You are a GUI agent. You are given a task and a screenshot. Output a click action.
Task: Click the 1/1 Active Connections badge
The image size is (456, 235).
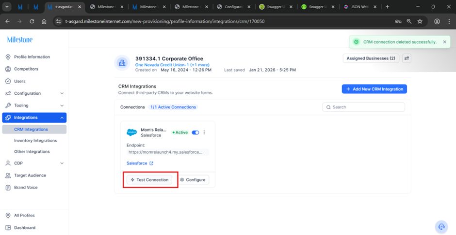click(x=173, y=107)
